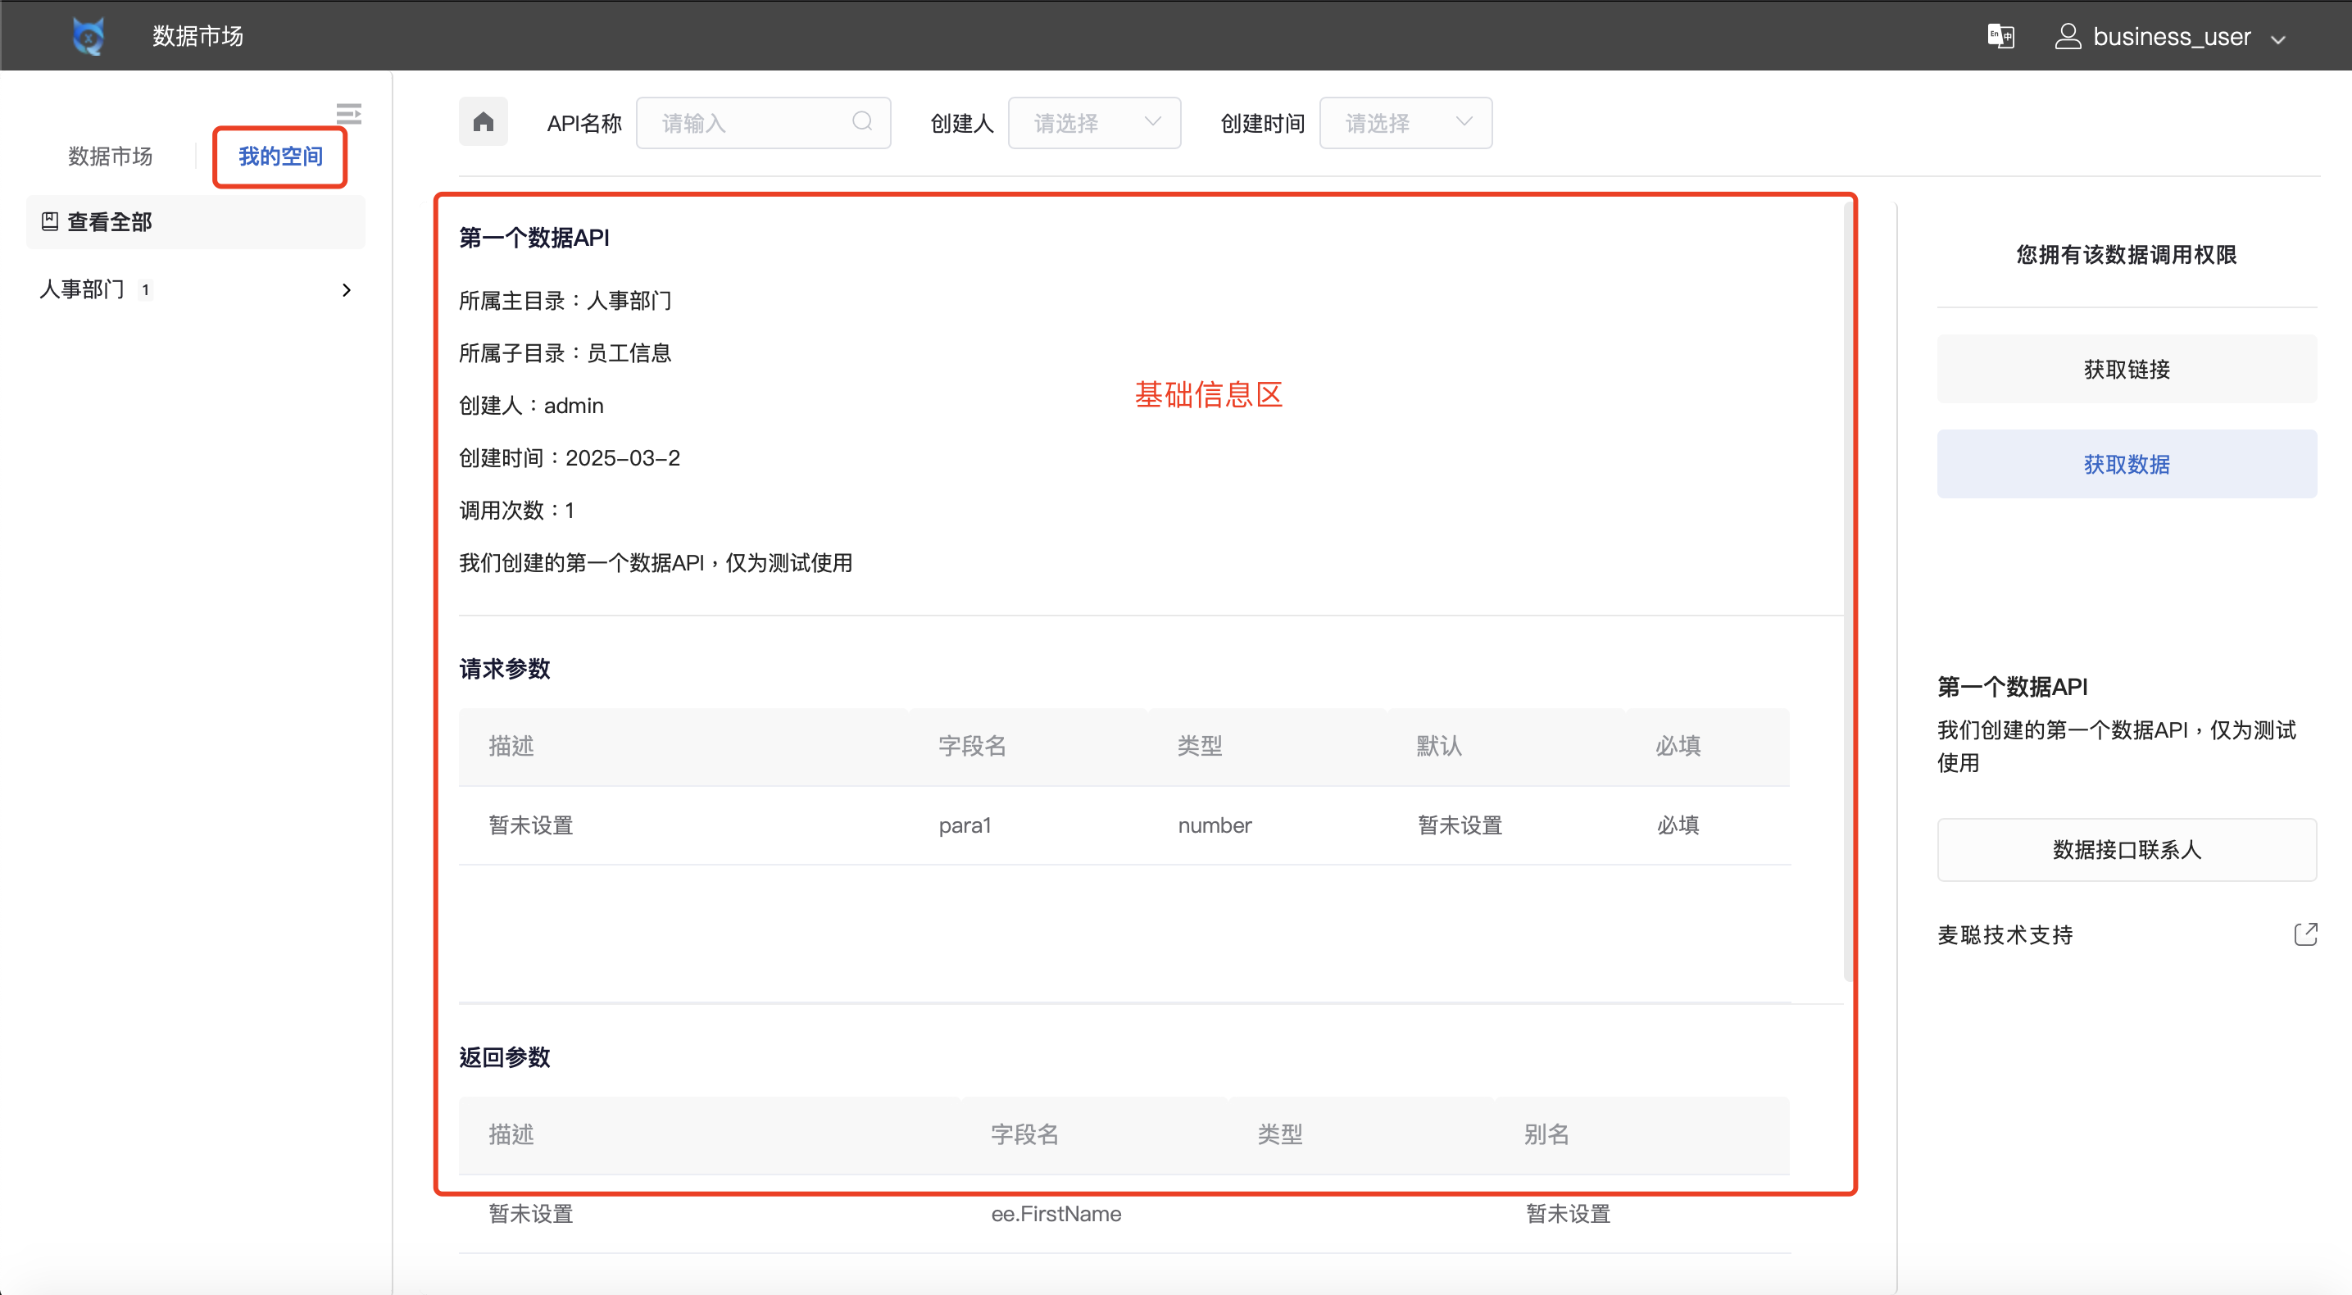Click the 数据市场 header title
This screenshot has width=2352, height=1295.
click(x=198, y=35)
